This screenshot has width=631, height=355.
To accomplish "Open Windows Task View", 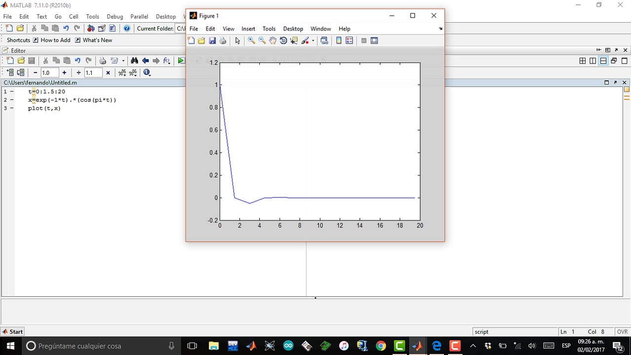I will tap(192, 346).
